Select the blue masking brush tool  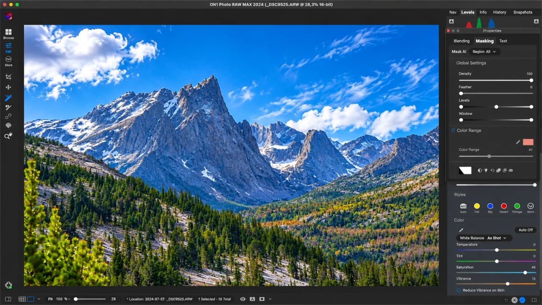8,98
